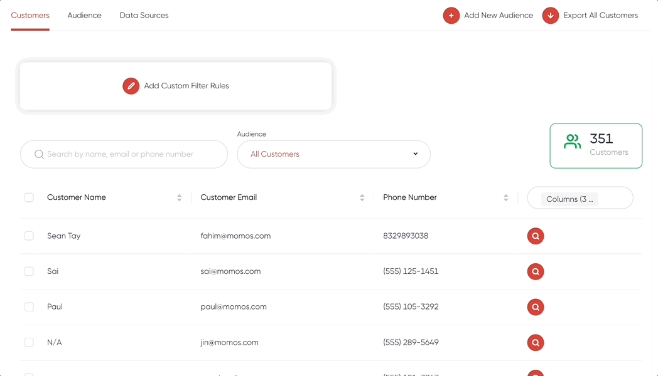658x376 pixels.
Task: Click the name Sean Tay
Action: [x=64, y=236]
